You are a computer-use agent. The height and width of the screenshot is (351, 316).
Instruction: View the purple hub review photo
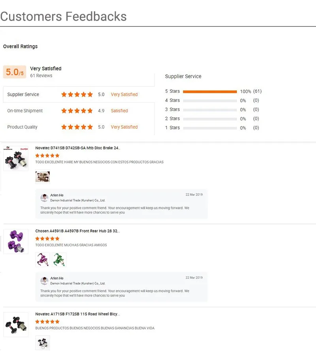coord(43,260)
